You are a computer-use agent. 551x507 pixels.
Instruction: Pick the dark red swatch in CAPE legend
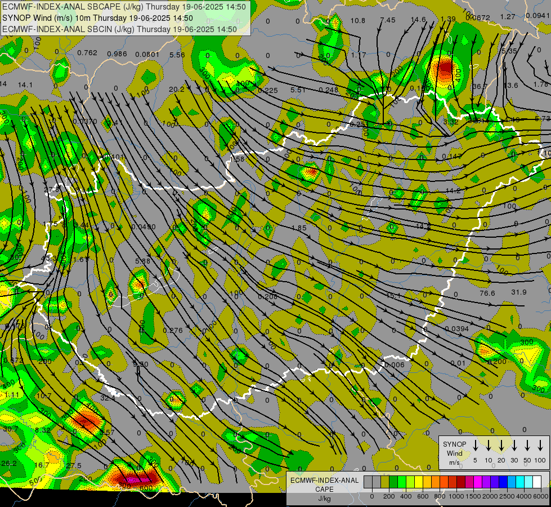click(461, 482)
